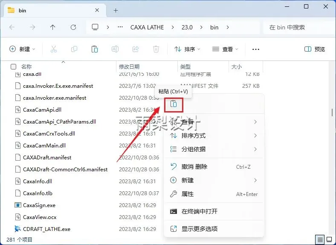Close the bin tab
Image resolution: width=336 pixels, height=245 pixels.
click(x=97, y=10)
